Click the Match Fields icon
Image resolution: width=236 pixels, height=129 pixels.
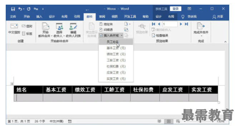126,30
